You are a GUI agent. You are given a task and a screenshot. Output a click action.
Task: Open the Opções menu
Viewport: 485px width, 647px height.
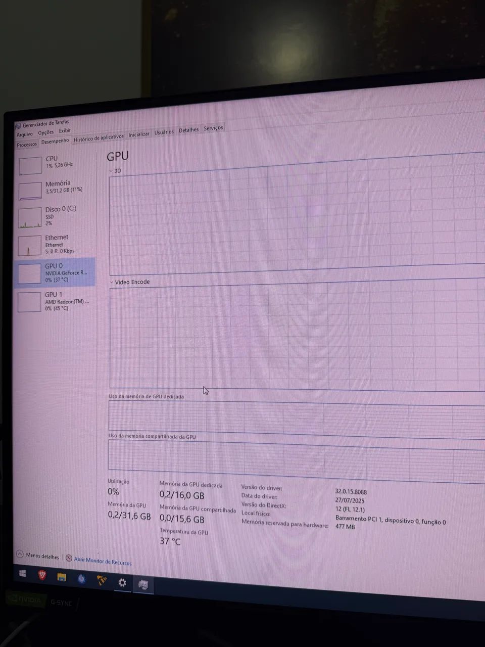click(x=45, y=132)
